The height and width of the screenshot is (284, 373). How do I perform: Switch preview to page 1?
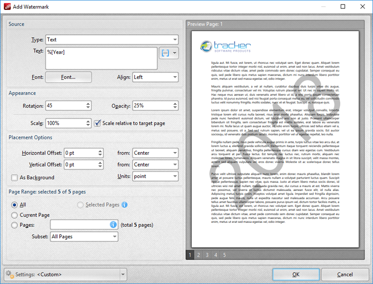[x=190, y=255]
